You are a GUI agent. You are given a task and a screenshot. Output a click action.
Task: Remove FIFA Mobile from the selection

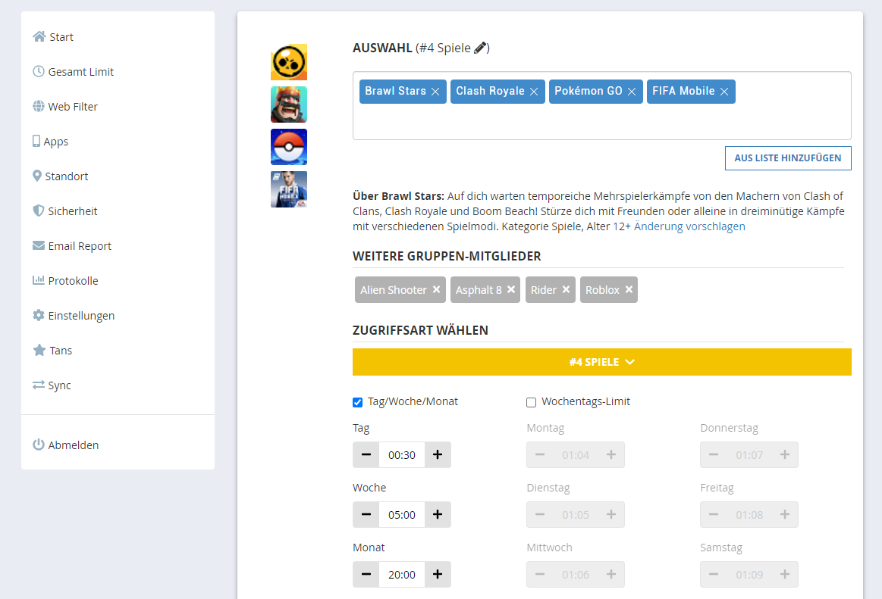(724, 92)
